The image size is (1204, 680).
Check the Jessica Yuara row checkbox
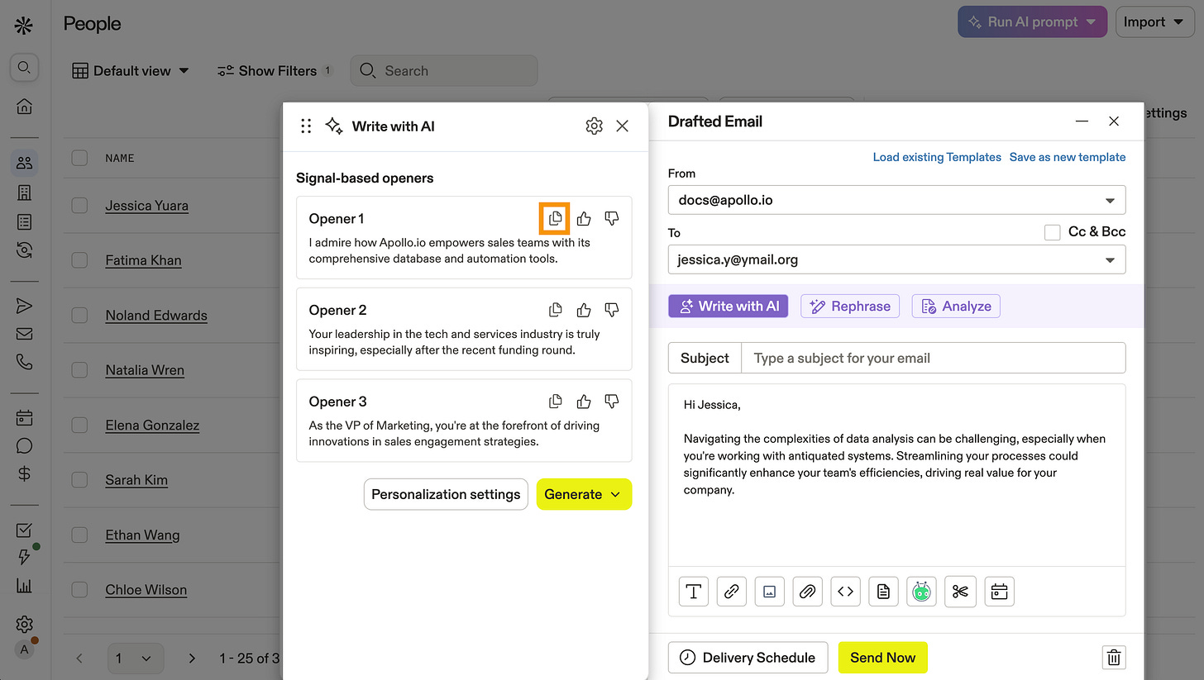[x=79, y=205]
